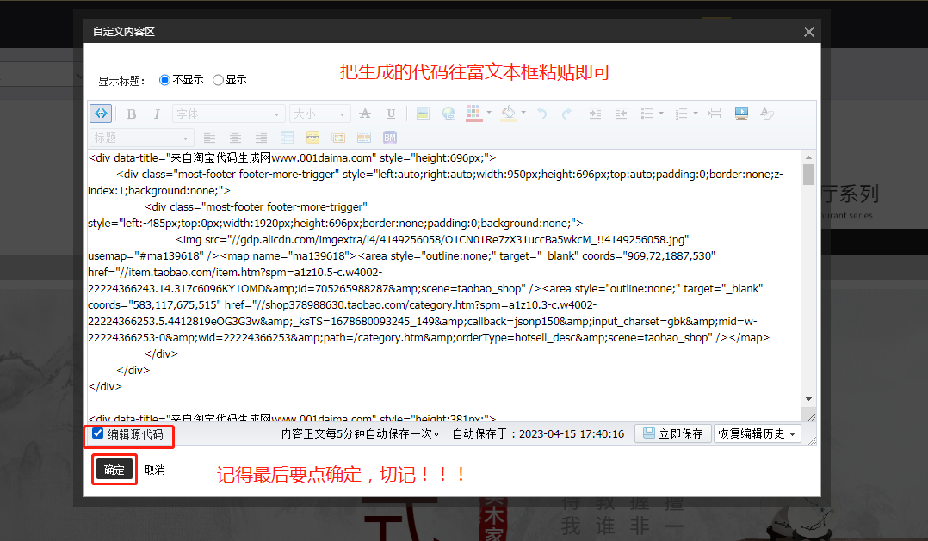Apply bold formatting

point(132,114)
